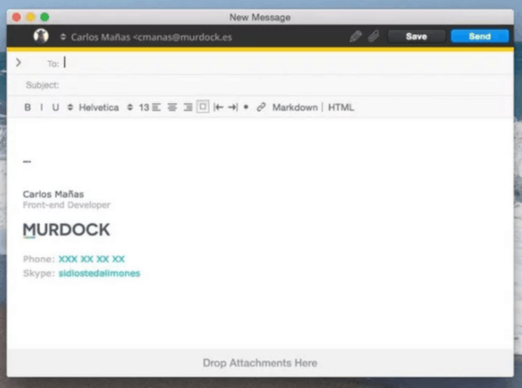Image resolution: width=522 pixels, height=388 pixels.
Task: Center align text
Action: pyautogui.click(x=172, y=107)
